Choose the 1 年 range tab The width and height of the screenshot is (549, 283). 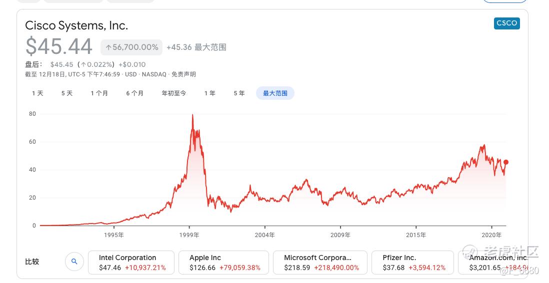(x=209, y=93)
